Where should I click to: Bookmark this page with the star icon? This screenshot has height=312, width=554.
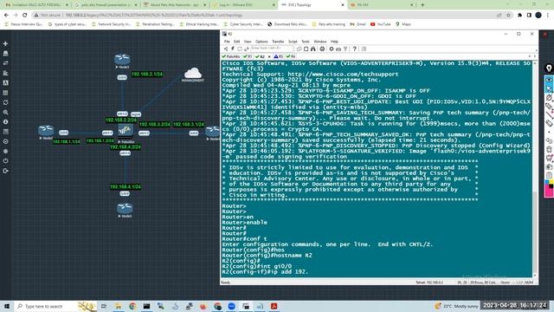pyautogui.click(x=508, y=16)
